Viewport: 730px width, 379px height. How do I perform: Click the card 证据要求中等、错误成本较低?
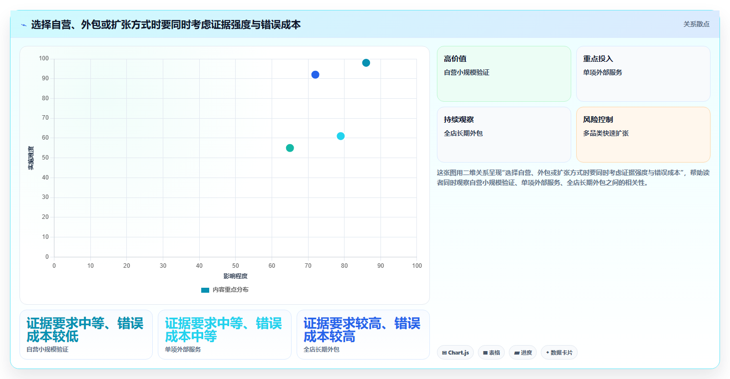pos(86,335)
